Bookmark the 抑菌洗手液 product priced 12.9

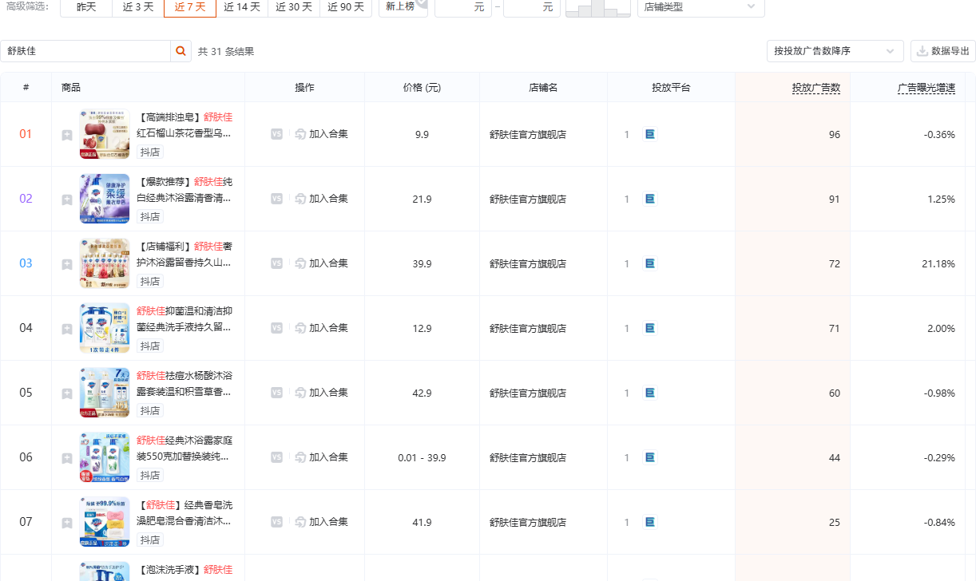[67, 329]
